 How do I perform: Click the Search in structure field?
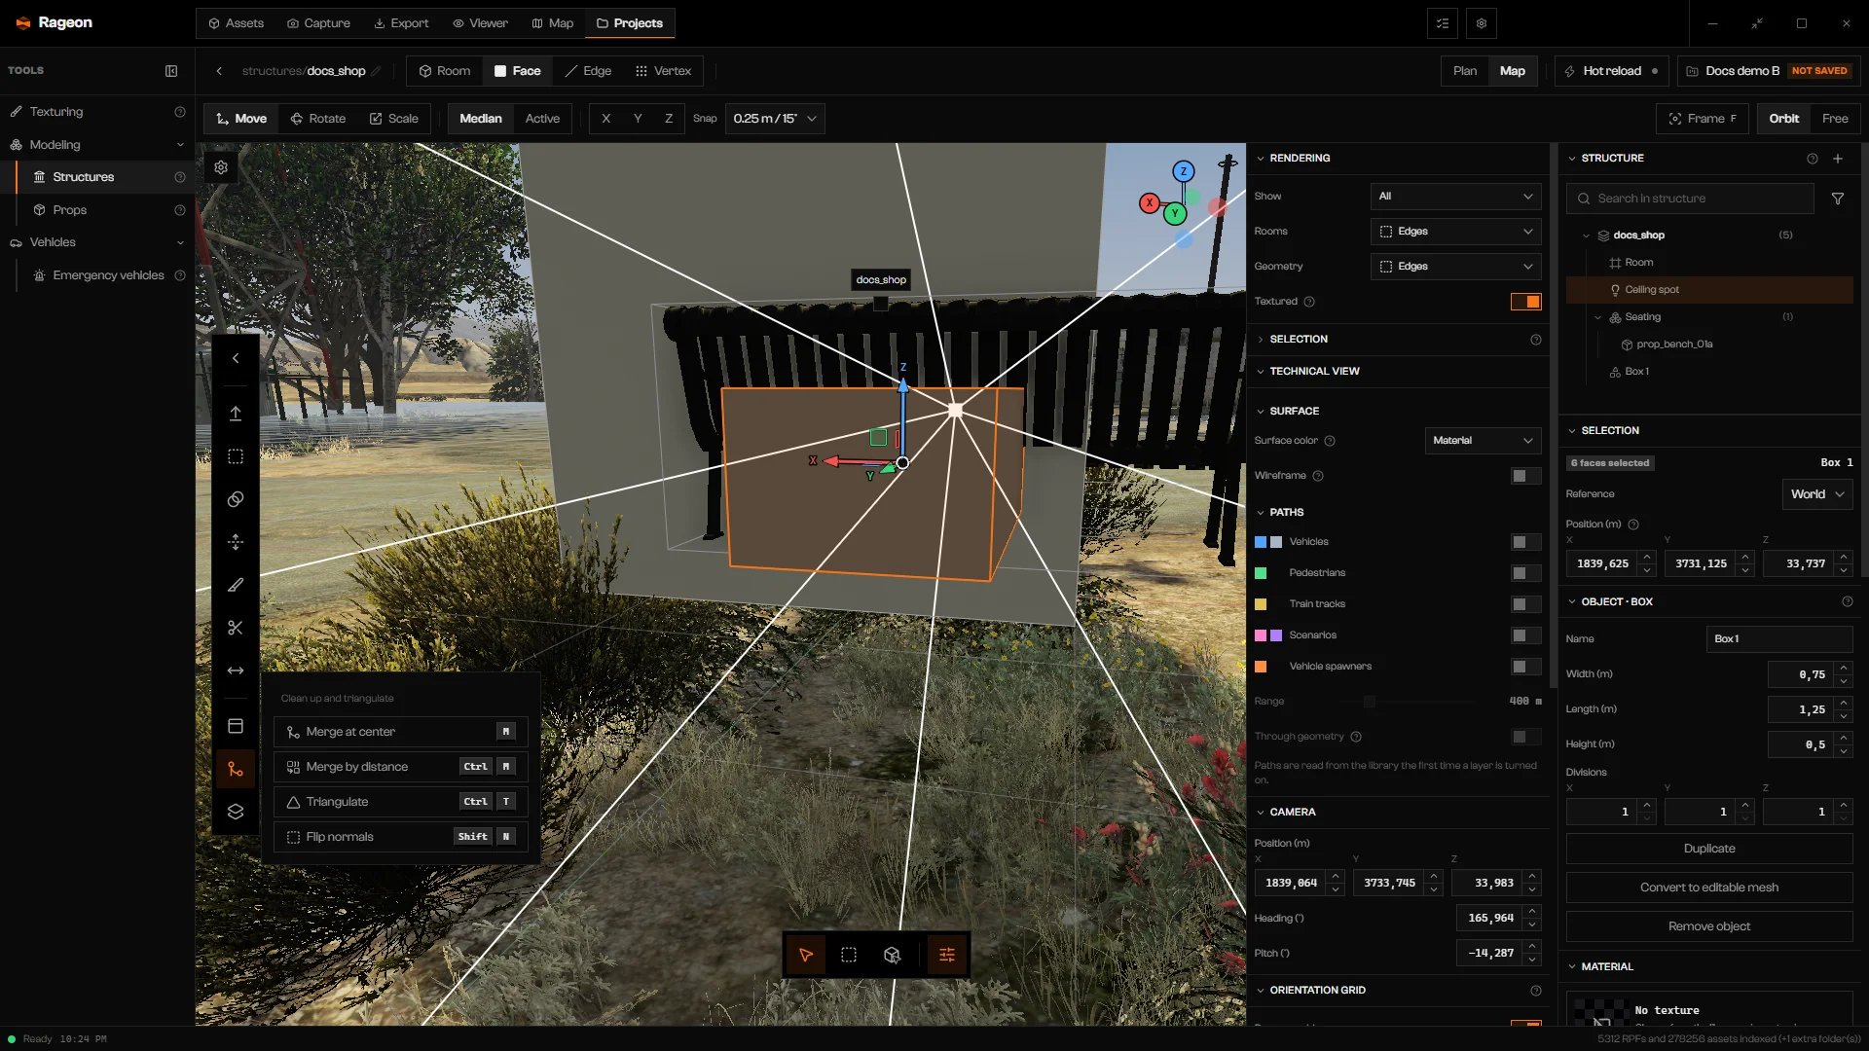[x=1690, y=199]
